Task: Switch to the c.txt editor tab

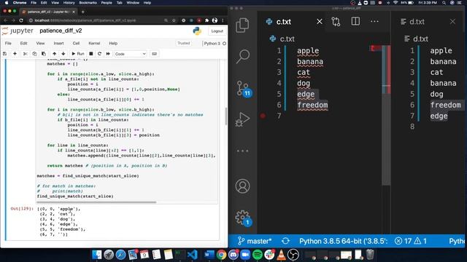Action: [x=284, y=22]
